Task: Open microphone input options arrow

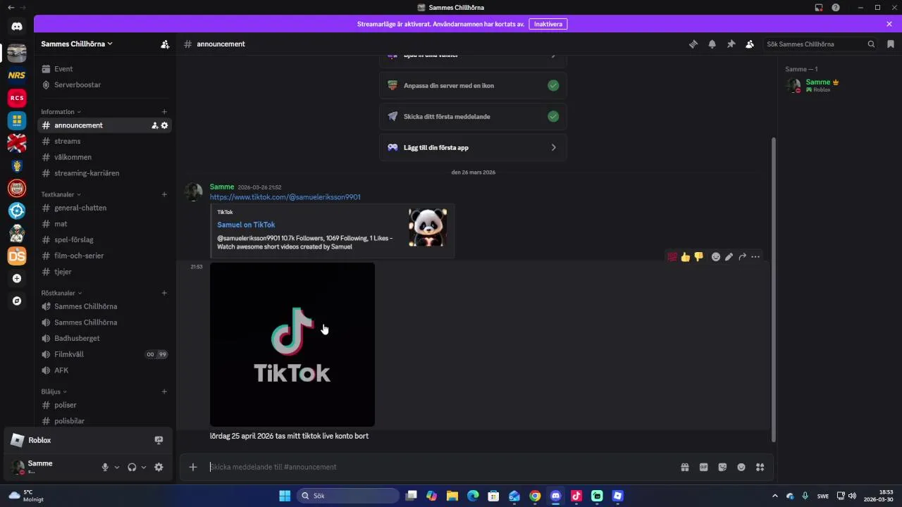Action: [x=117, y=467]
